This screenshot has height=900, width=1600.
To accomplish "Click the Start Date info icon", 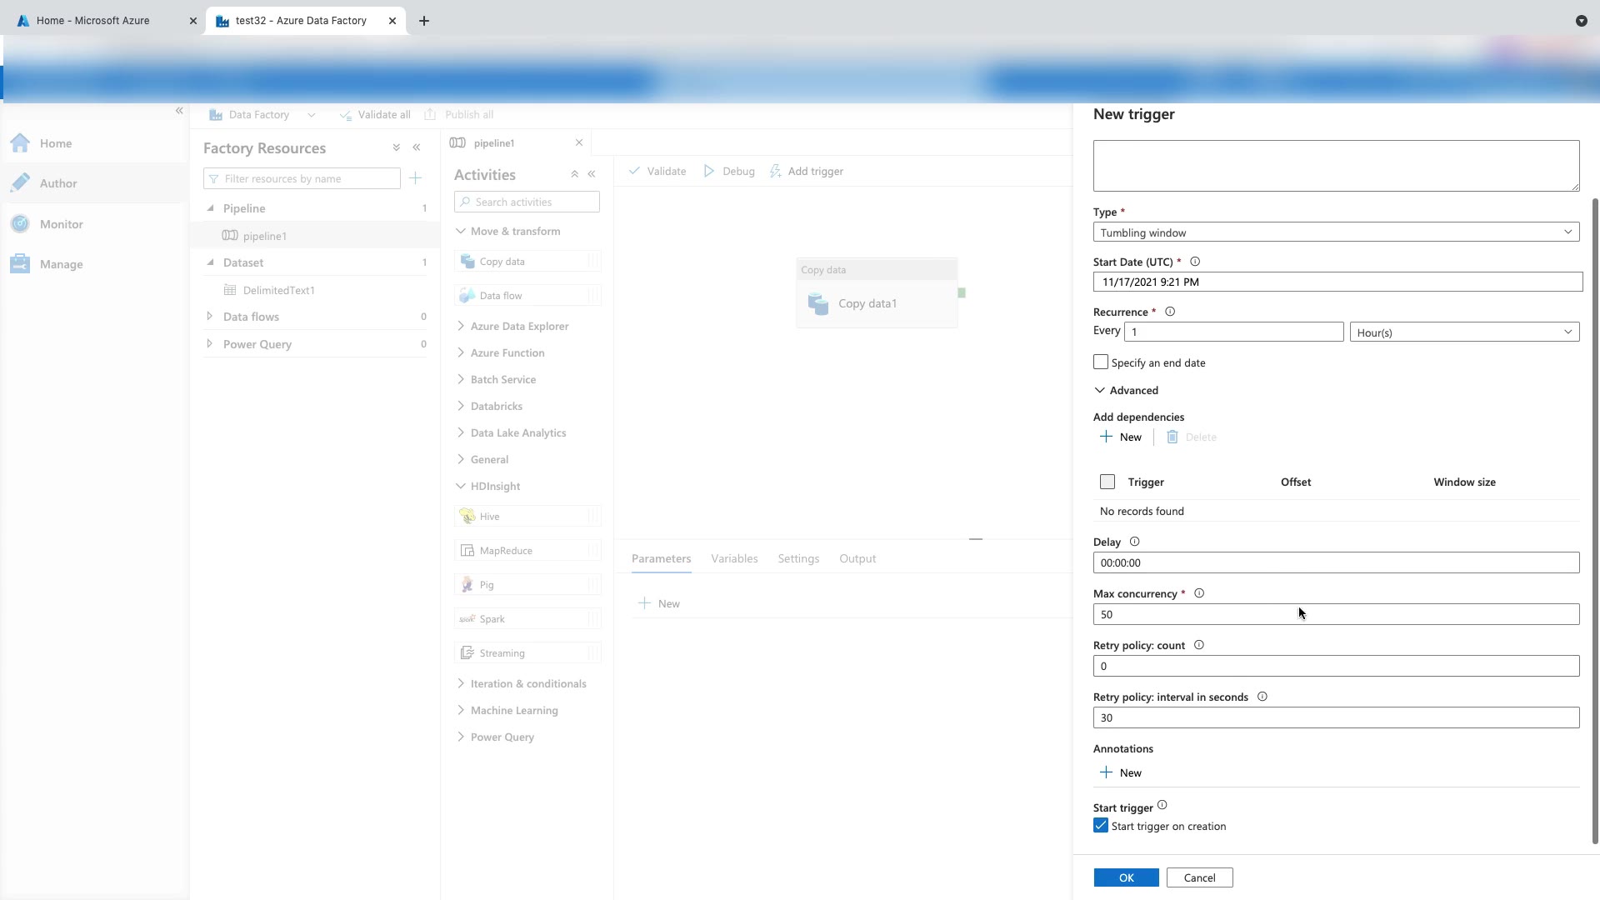I will coord(1195,262).
